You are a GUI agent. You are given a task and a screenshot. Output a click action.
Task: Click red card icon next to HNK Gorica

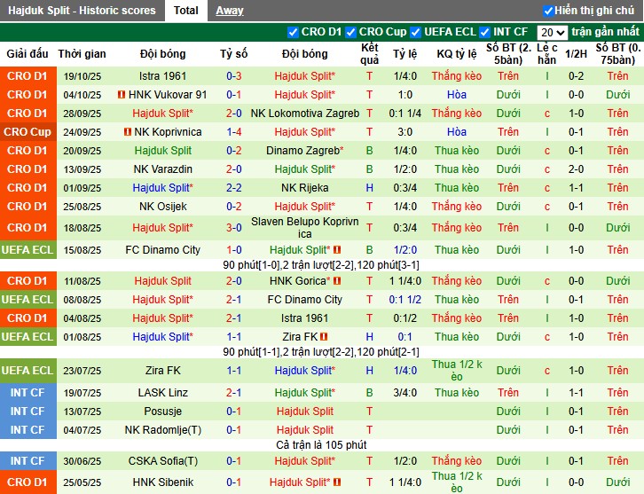click(337, 281)
